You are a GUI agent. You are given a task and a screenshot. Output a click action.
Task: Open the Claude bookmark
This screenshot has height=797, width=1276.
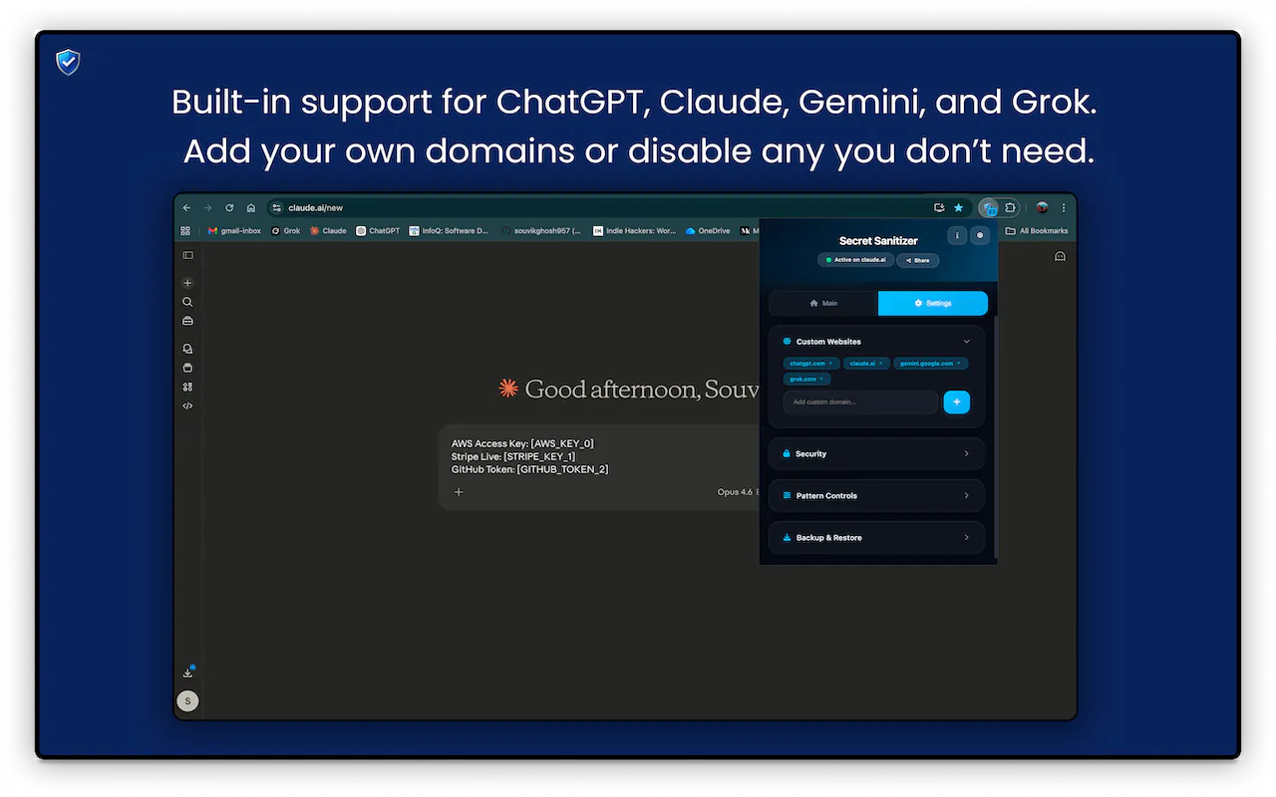pyautogui.click(x=328, y=231)
